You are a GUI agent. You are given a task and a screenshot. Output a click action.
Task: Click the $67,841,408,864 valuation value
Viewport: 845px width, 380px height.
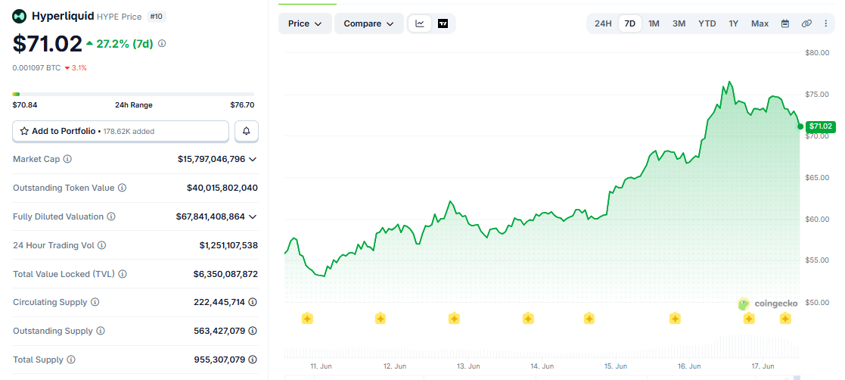coord(210,216)
